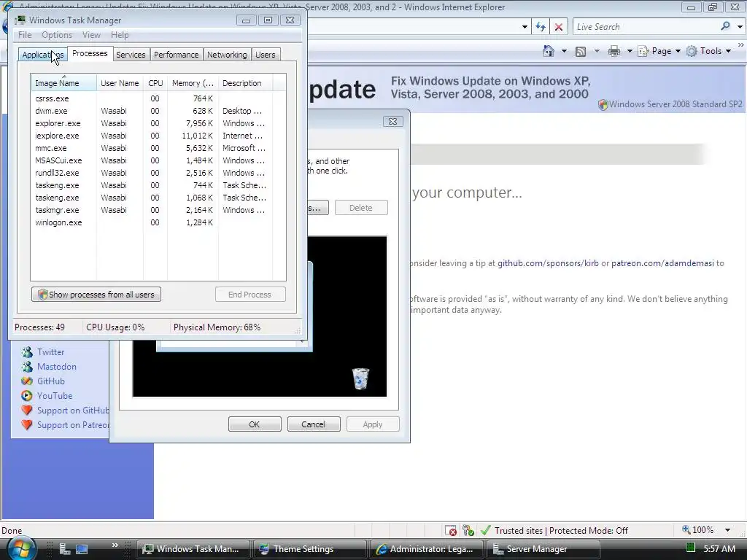
Task: Open the Feeds dropdown arrow
Action: point(597,51)
